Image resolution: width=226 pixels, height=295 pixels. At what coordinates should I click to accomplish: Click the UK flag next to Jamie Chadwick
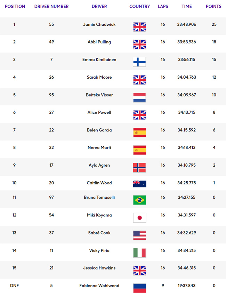pos(139,27)
